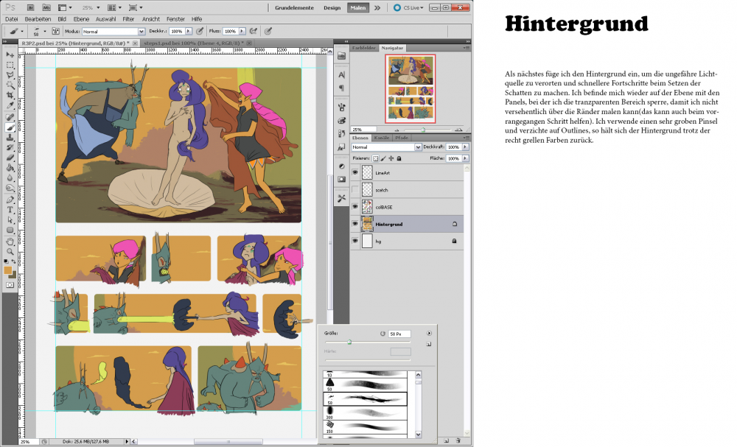Select the Healing Brush tool
The height and width of the screenshot is (447, 737).
pyautogui.click(x=10, y=117)
